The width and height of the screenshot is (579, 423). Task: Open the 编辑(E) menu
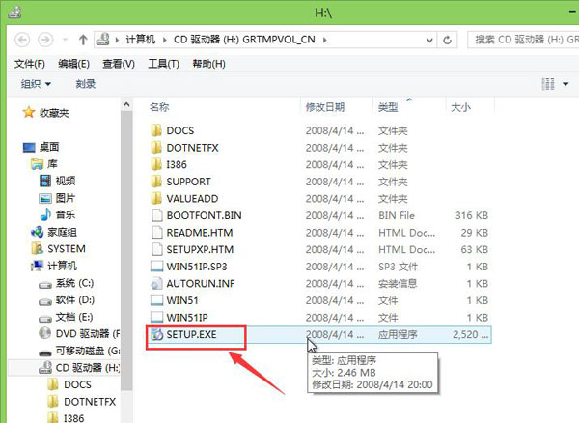(x=73, y=64)
